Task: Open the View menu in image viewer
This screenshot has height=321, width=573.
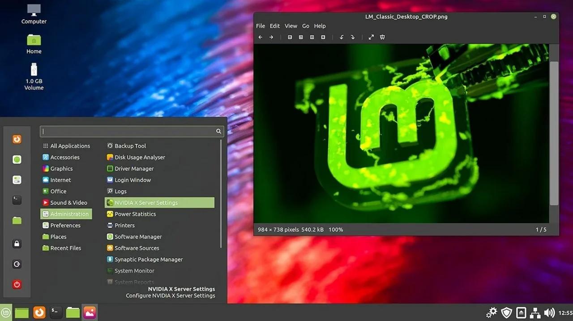Action: pos(291,26)
